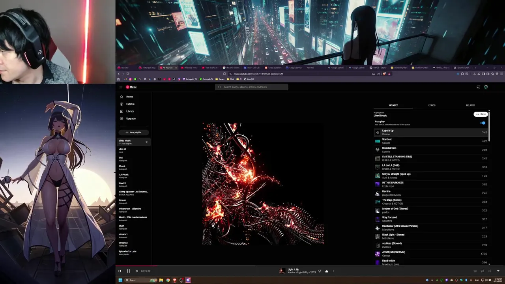Select Mother of God (Slowed) in the queue
Image resolution: width=505 pixels, height=284 pixels.
(x=431, y=211)
